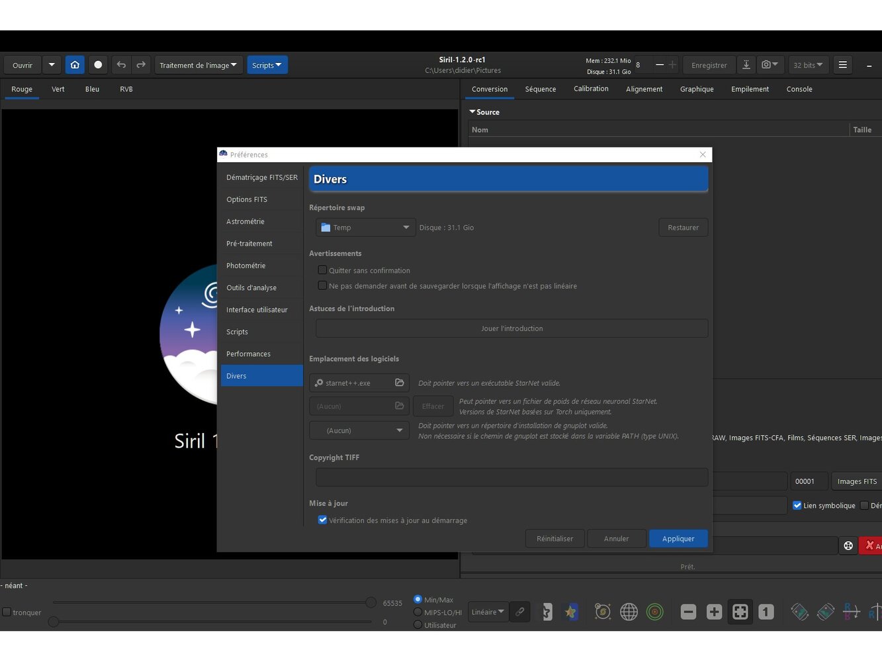
Task: Click the horizontal mirror flip icon
Action: point(851,612)
